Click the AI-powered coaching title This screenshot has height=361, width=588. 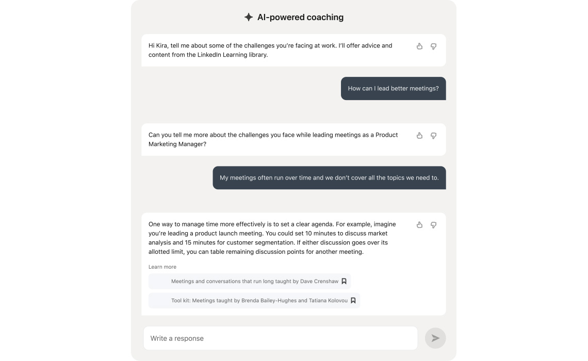click(x=300, y=17)
